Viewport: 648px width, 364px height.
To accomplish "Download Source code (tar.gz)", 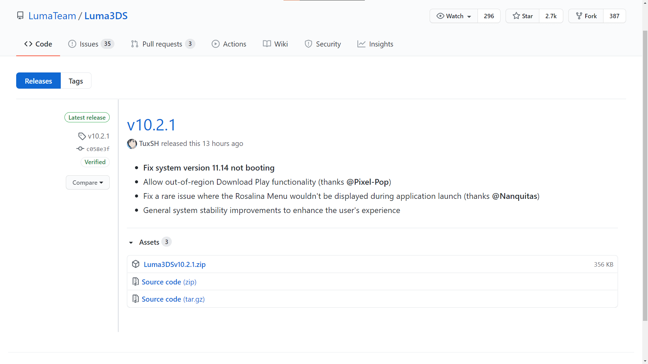I will tap(173, 299).
